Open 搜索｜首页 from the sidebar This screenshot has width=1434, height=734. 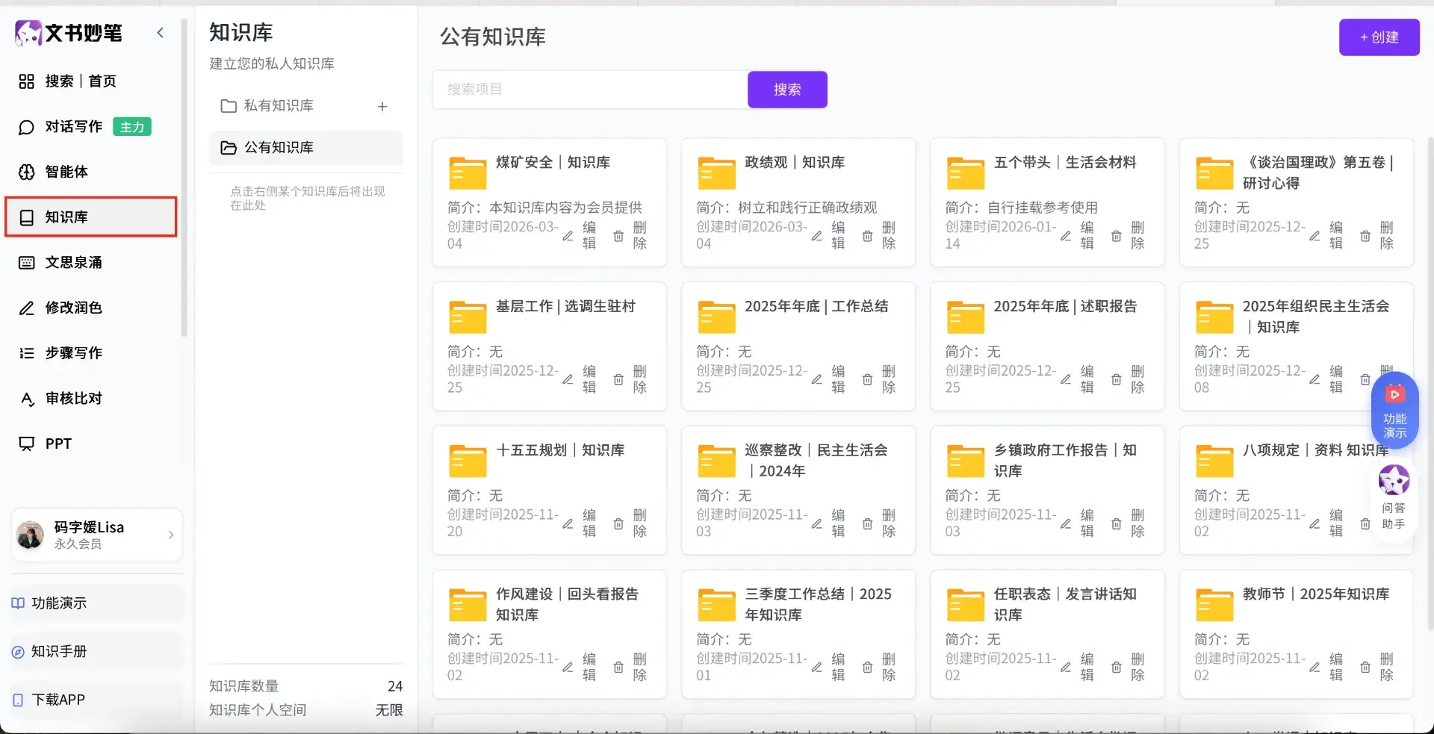80,81
